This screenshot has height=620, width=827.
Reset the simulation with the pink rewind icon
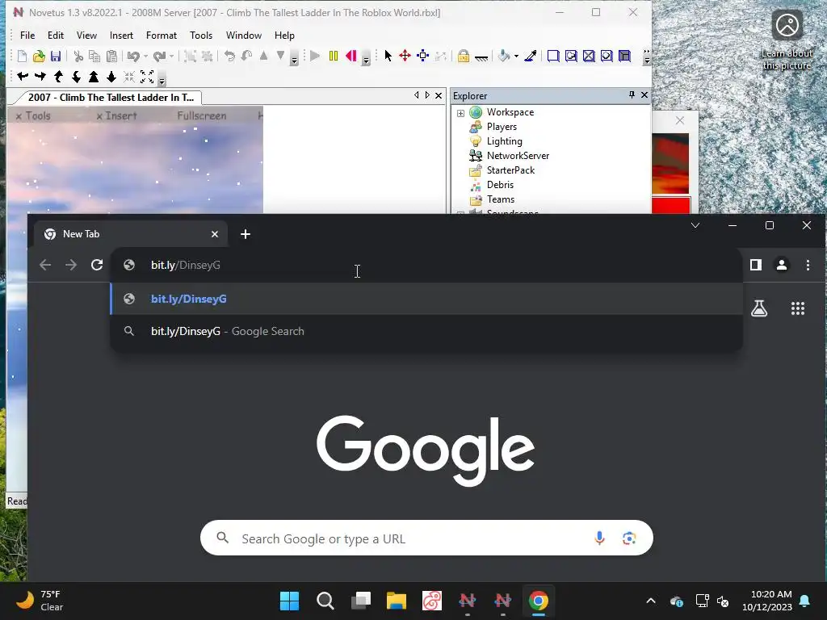[351, 56]
